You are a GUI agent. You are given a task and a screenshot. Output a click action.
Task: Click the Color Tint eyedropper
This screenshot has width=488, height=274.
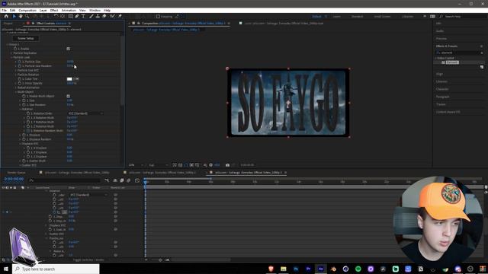(x=76, y=79)
